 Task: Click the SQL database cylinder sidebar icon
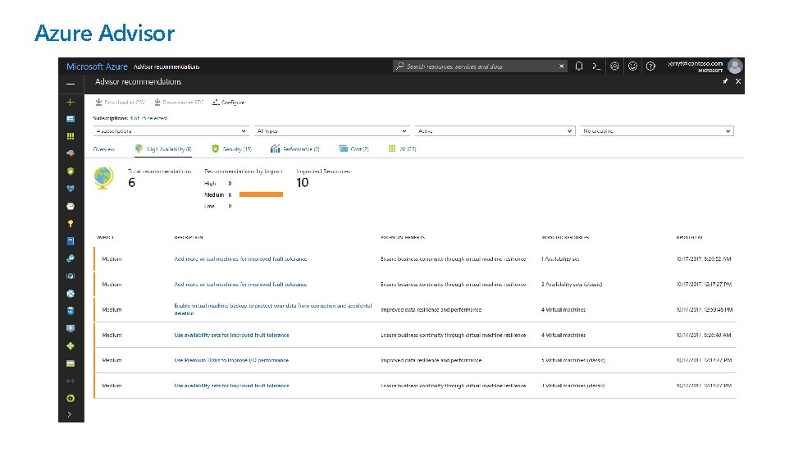pyautogui.click(x=71, y=311)
